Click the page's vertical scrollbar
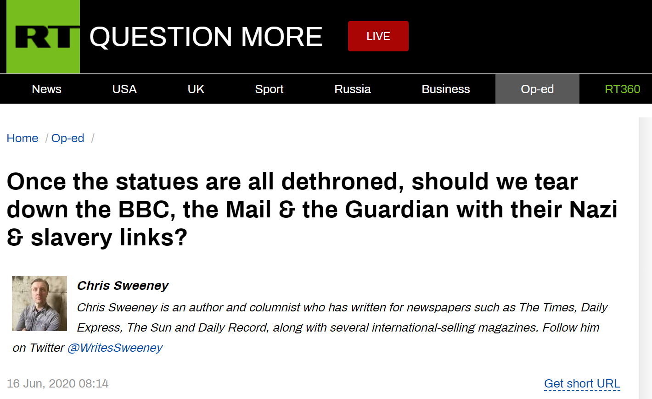The image size is (652, 399). (x=645, y=257)
